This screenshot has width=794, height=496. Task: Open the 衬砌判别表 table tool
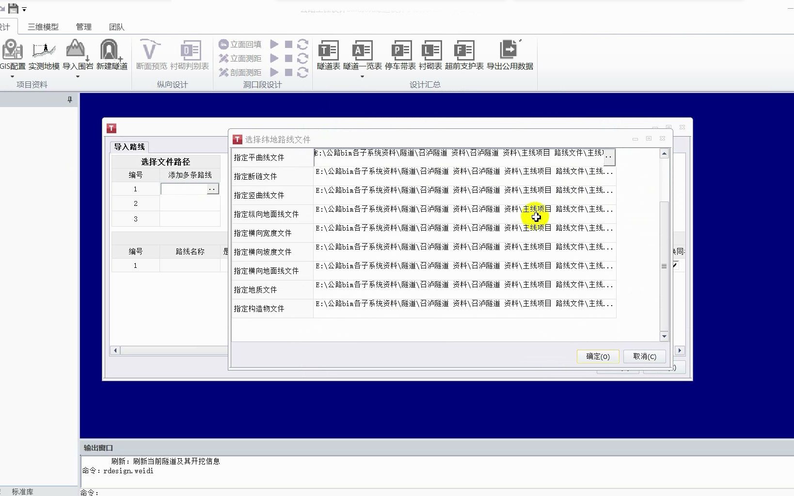tap(190, 54)
